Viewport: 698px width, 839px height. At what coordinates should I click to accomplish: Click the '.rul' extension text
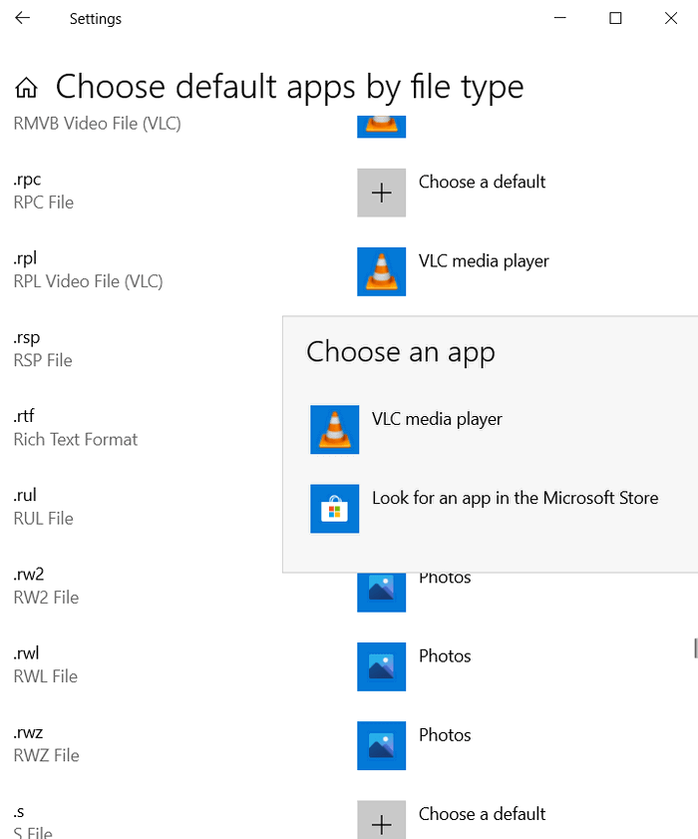[x=25, y=495]
